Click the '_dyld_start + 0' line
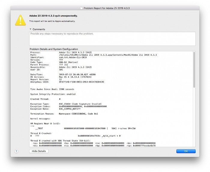The height and width of the screenshot is (172, 210). [75, 136]
